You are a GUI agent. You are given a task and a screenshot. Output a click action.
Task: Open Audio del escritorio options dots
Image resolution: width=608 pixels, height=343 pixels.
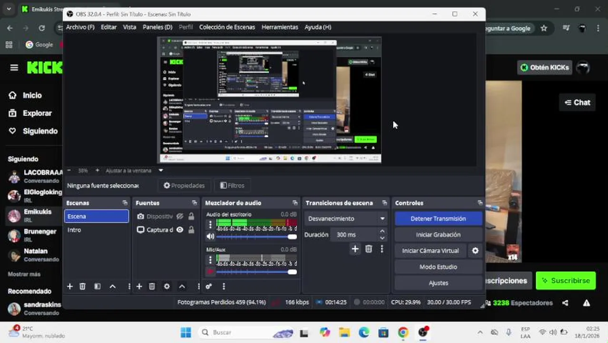click(210, 224)
